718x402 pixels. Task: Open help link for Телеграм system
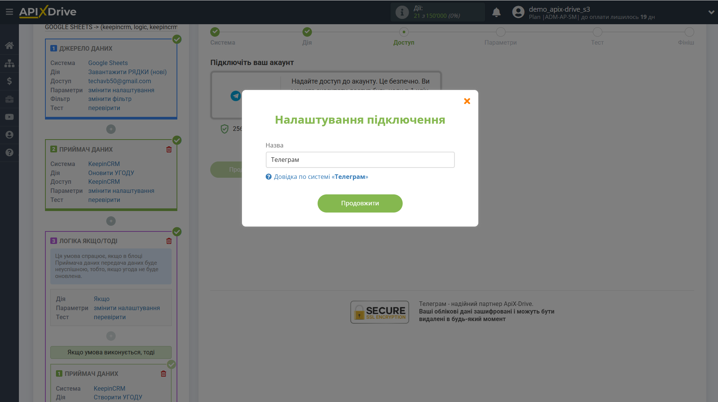[x=321, y=177]
